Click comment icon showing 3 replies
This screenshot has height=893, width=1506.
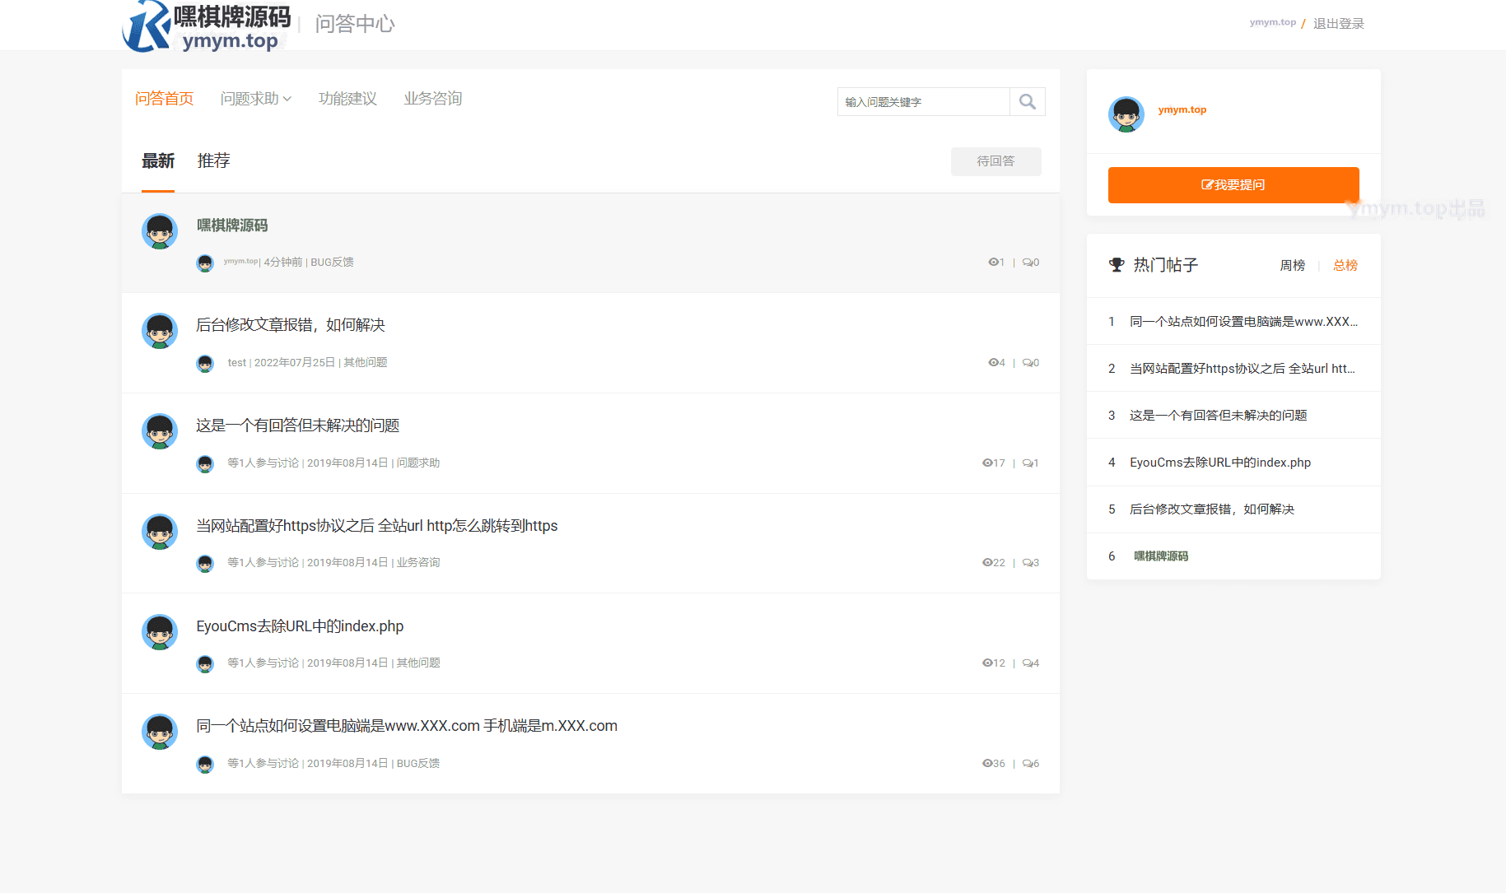[1028, 563]
